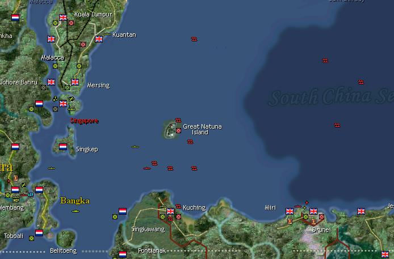Select the red land unit at Brunei
The width and height of the screenshot is (394, 259).
[x=321, y=216]
